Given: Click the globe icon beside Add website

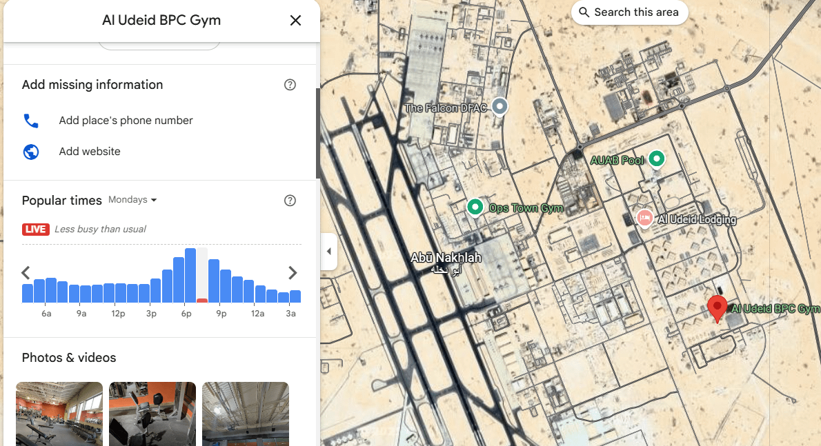Looking at the screenshot, I should tap(31, 152).
